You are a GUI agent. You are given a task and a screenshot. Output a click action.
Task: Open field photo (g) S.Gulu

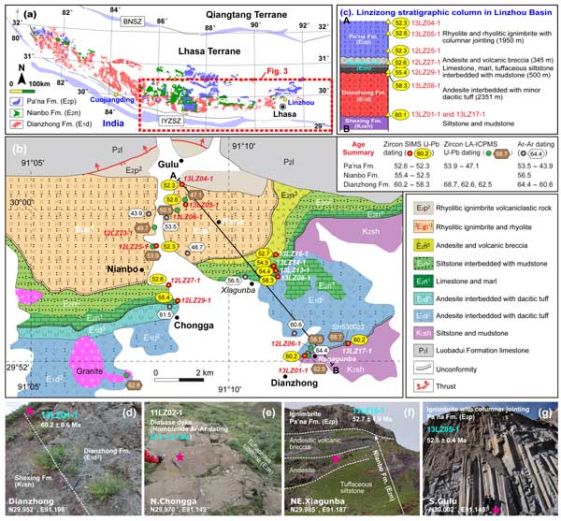490,458
